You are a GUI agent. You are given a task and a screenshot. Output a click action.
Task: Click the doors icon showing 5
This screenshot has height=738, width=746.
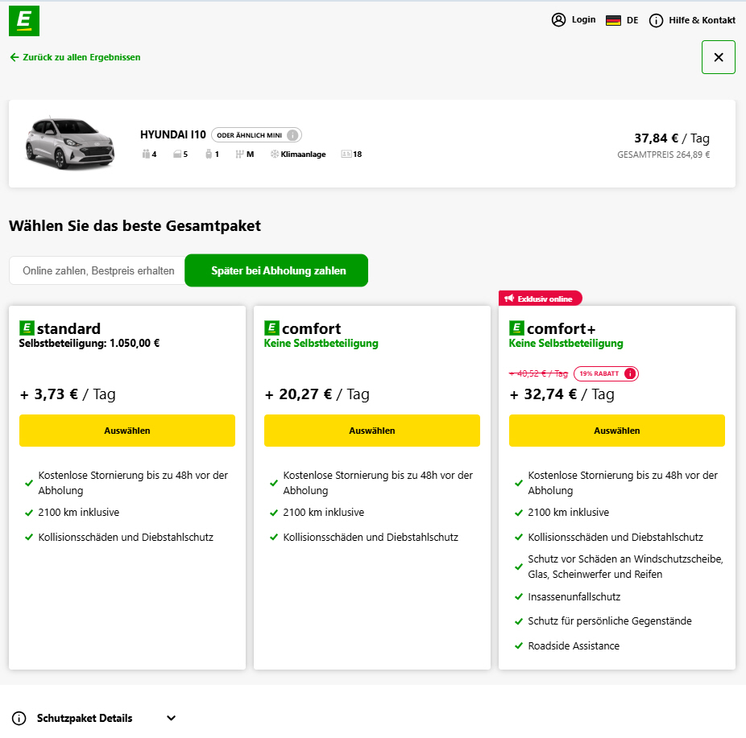pos(177,154)
